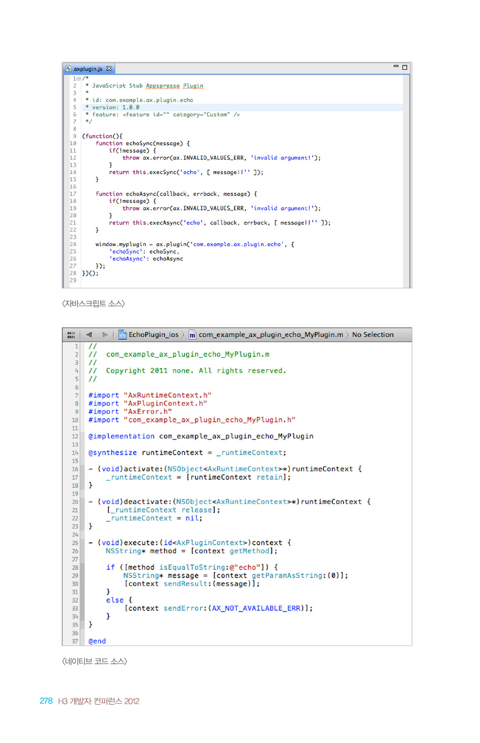Click the axplugin.js file icon on tab

[68, 69]
